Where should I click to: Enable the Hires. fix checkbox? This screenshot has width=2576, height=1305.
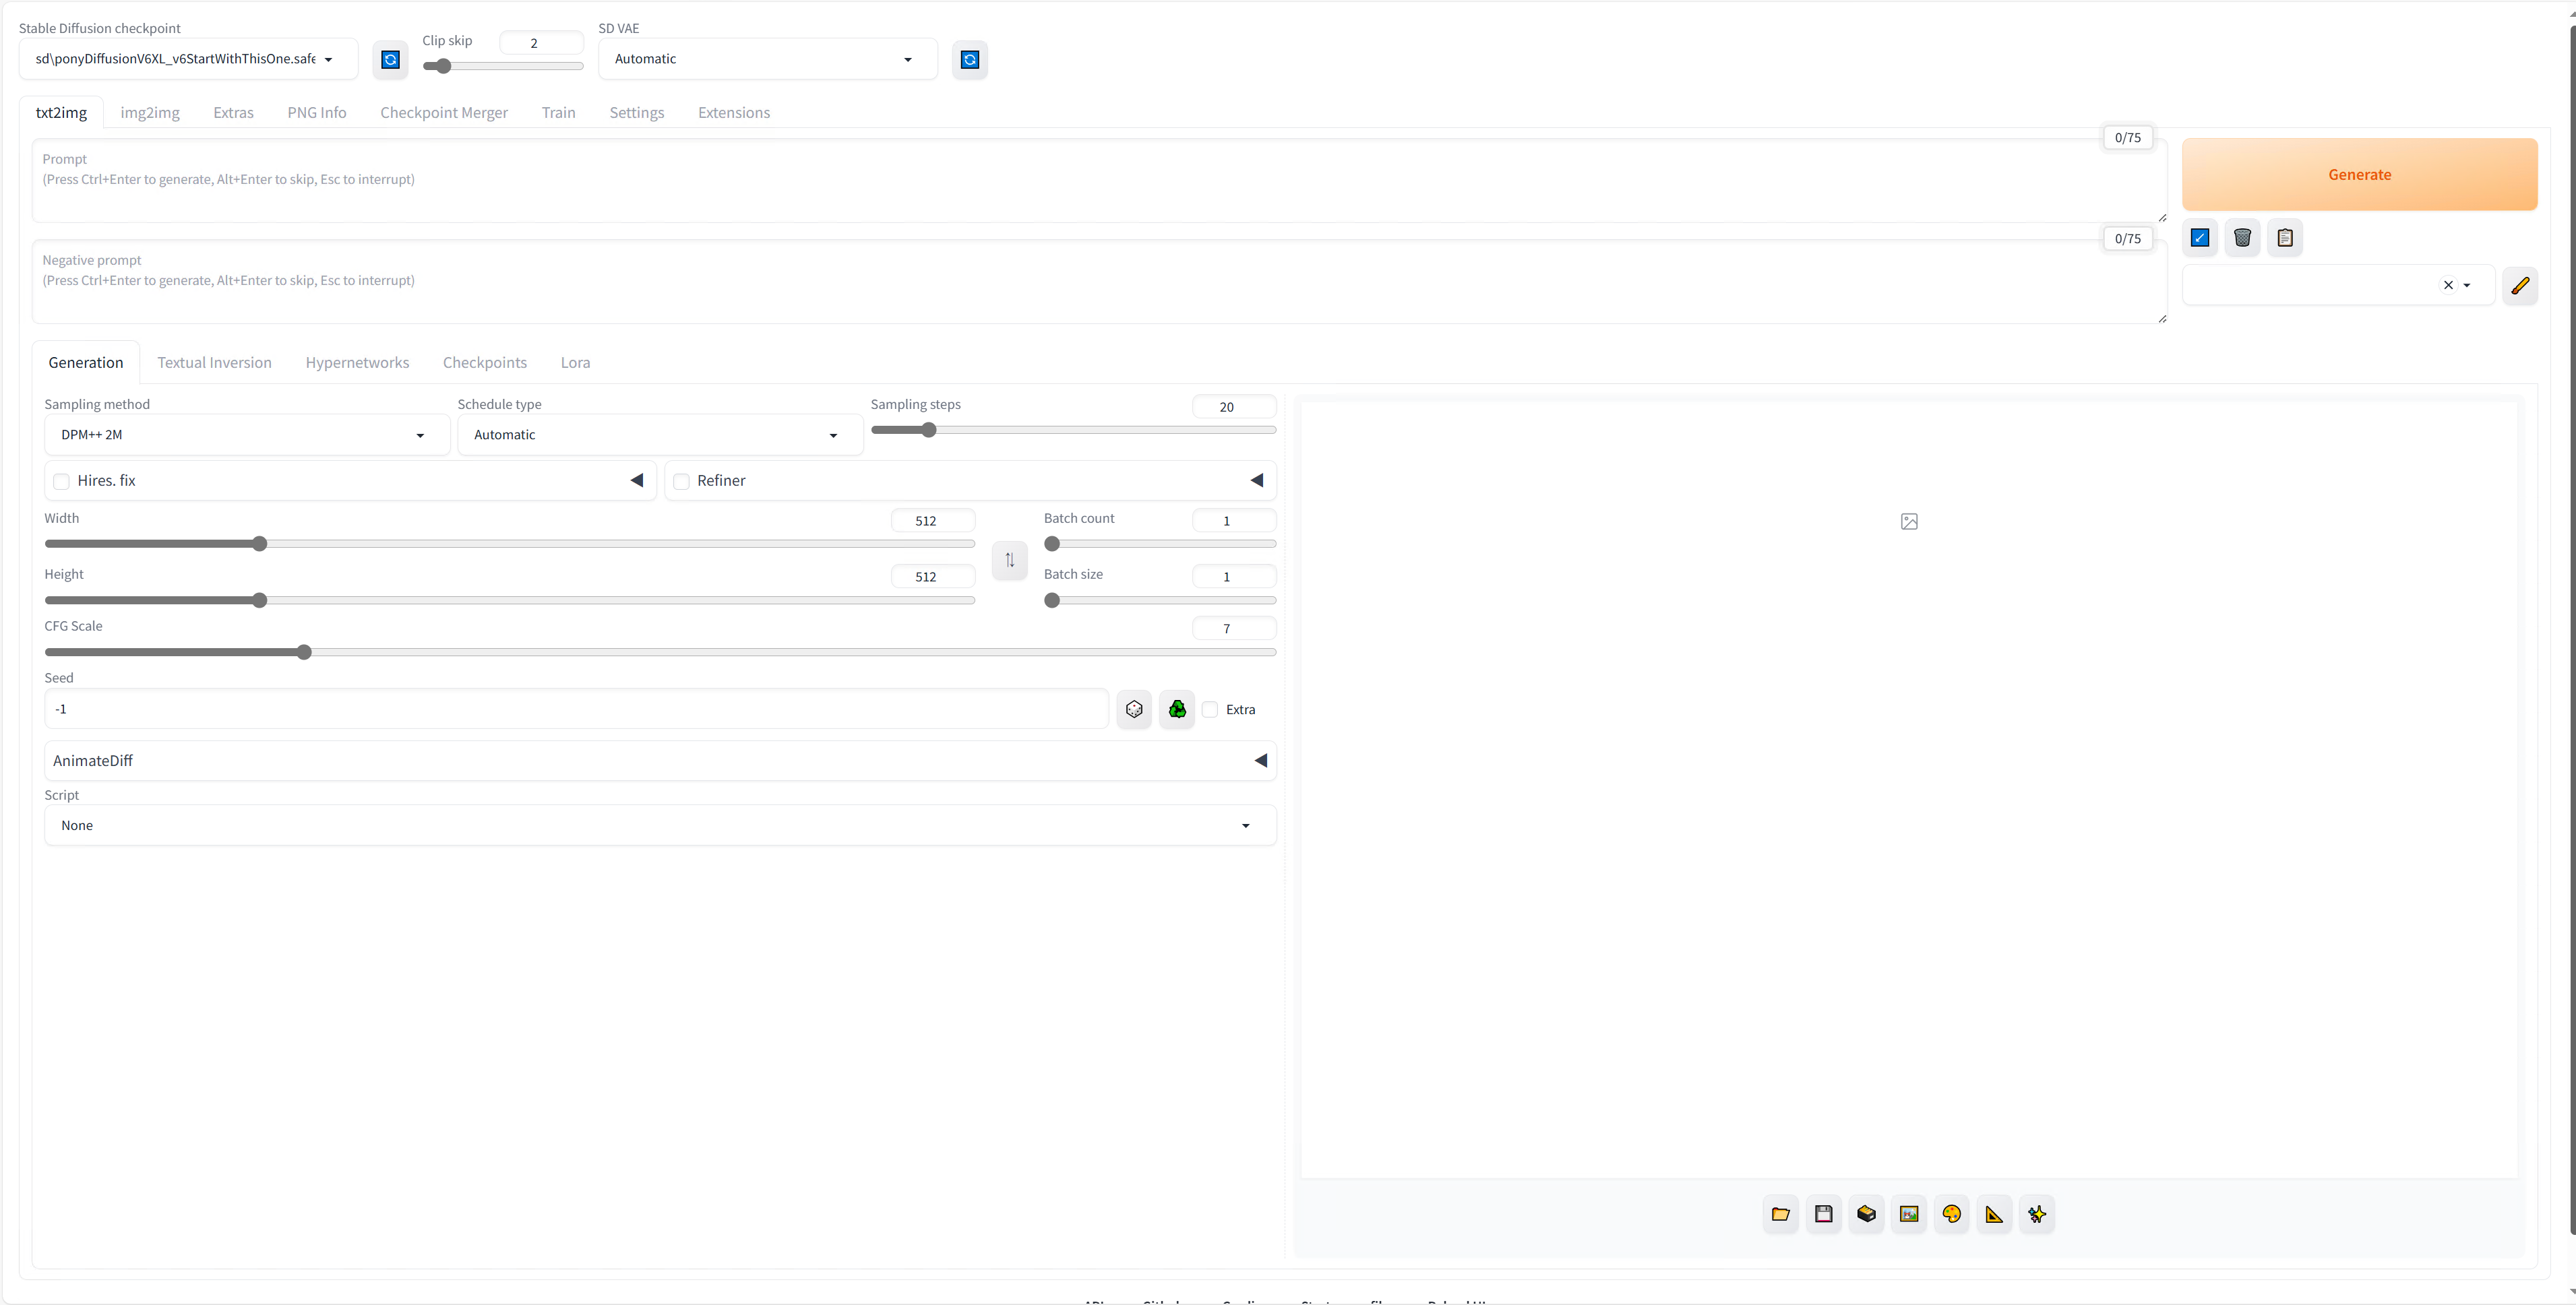(x=62, y=482)
